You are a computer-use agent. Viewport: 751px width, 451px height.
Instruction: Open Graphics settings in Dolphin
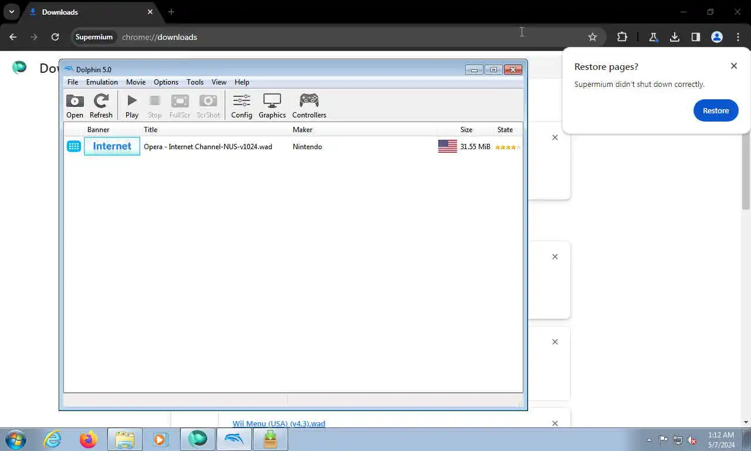[x=272, y=106]
